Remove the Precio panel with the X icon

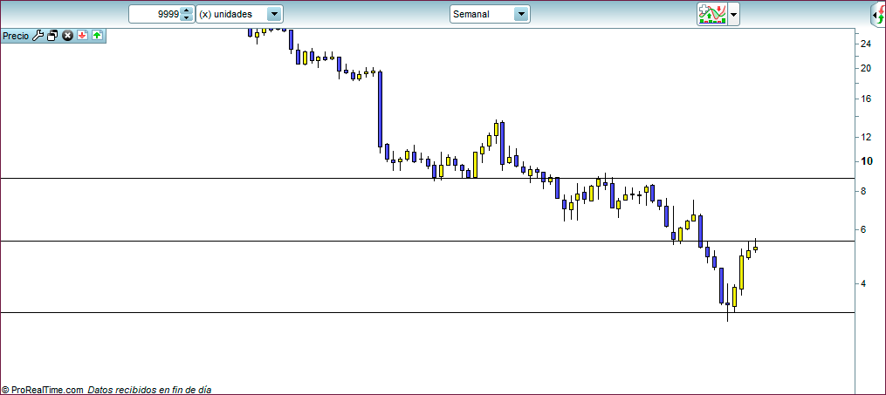click(x=67, y=36)
